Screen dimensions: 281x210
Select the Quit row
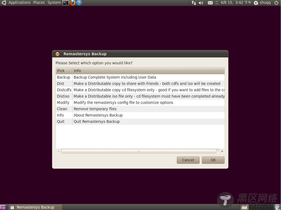(x=140, y=121)
